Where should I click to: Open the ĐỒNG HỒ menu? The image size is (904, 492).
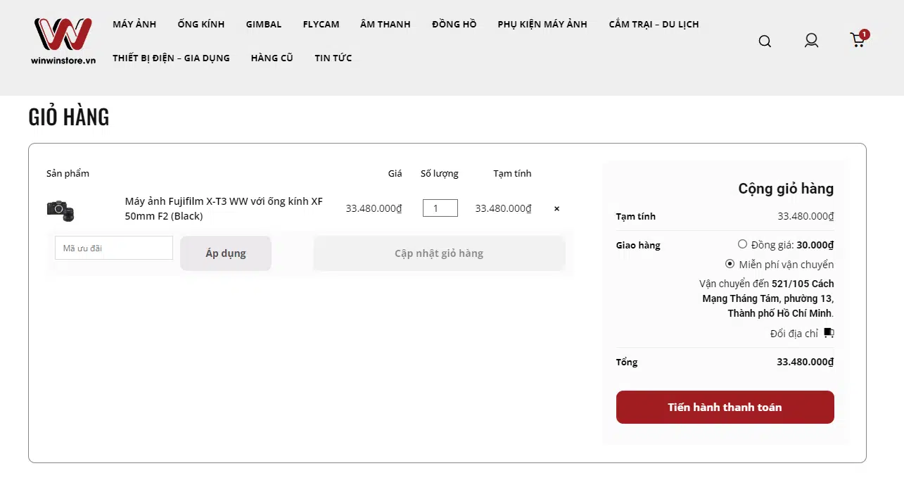pyautogui.click(x=454, y=24)
